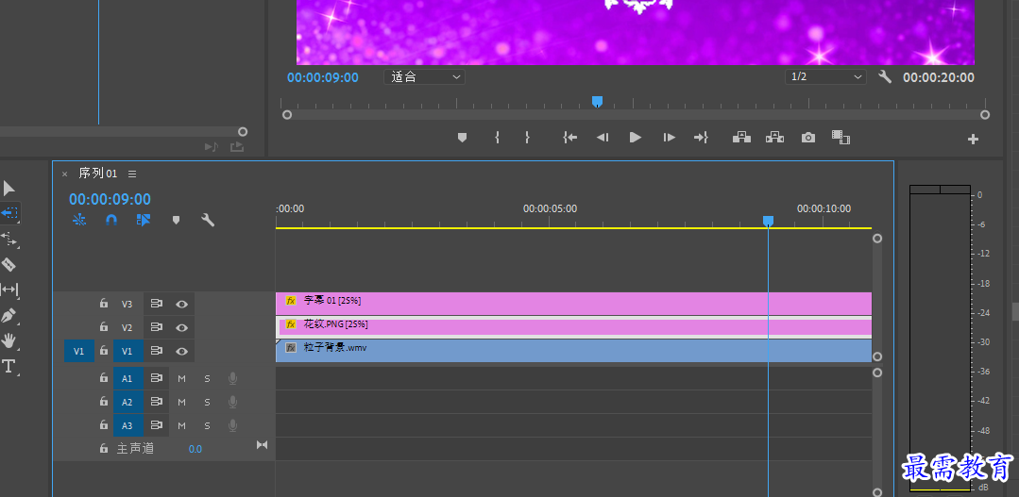Target the A2 track header
1019x497 pixels.
(127, 403)
